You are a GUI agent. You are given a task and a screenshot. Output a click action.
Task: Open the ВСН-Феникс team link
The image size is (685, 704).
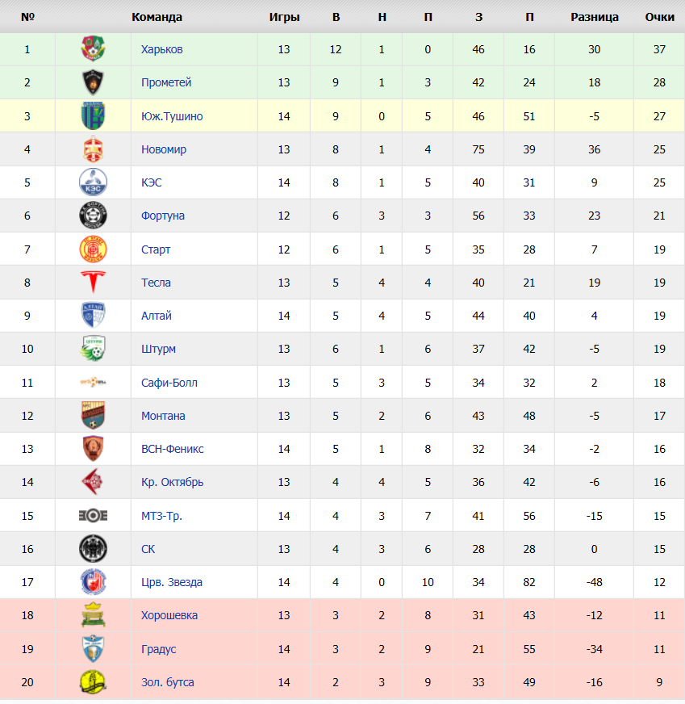[x=173, y=449]
